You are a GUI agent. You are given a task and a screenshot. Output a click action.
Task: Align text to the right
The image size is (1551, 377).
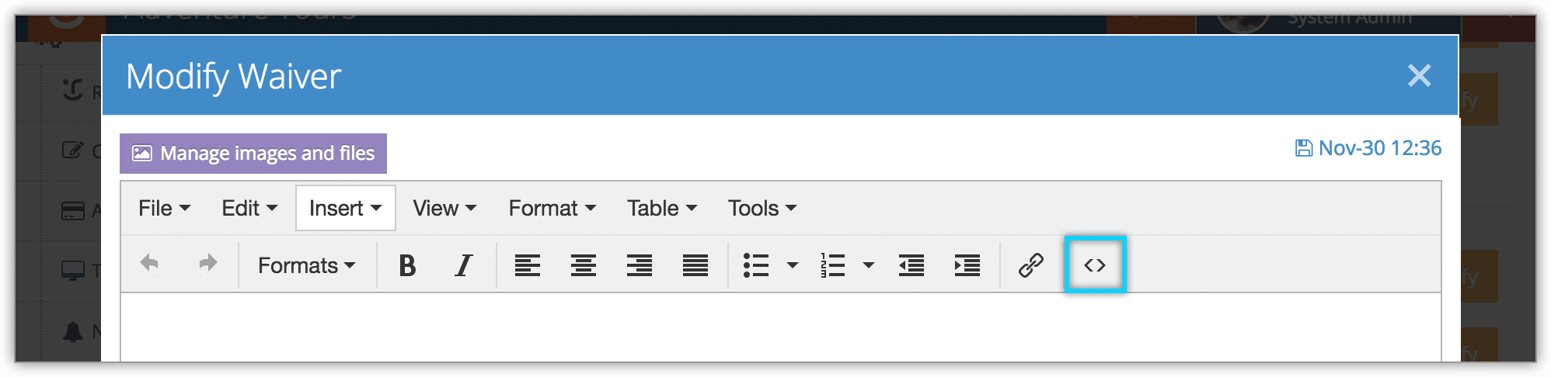(x=640, y=265)
